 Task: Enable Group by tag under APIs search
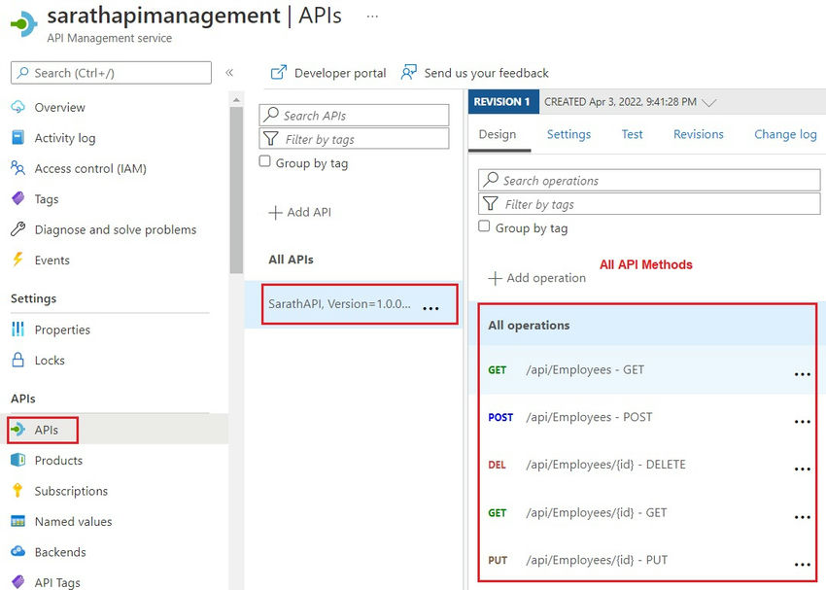tap(265, 162)
